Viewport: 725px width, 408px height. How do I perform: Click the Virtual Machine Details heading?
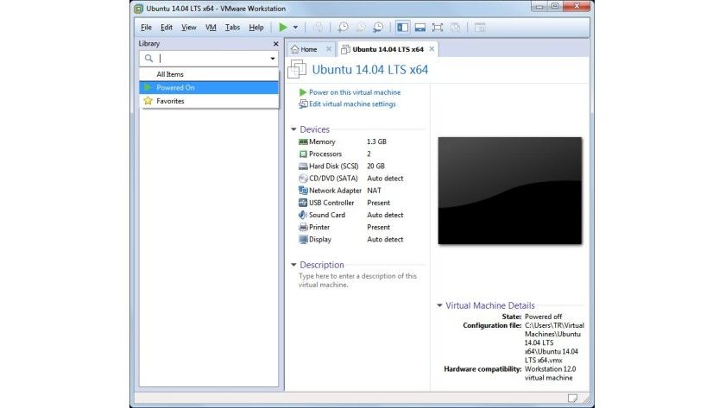pos(490,305)
